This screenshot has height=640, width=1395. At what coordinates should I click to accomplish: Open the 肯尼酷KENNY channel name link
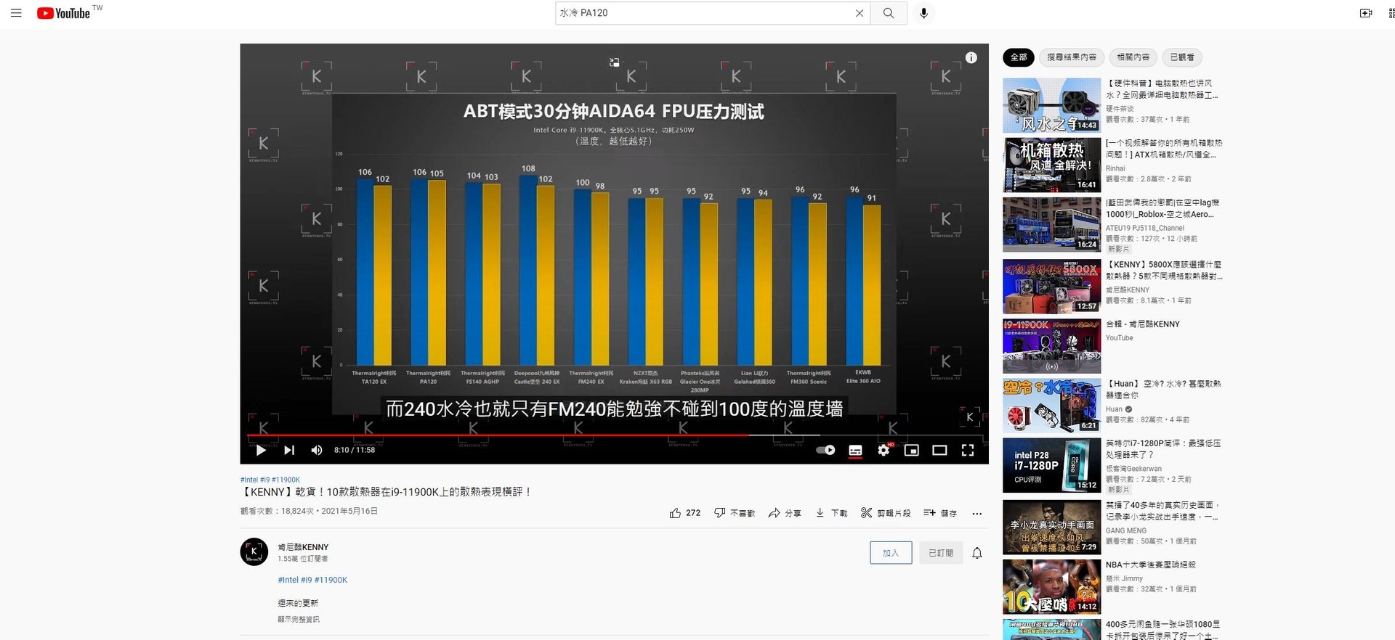pos(303,547)
